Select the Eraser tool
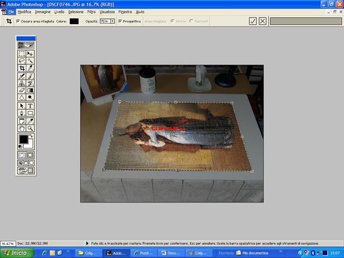 click(x=21, y=90)
